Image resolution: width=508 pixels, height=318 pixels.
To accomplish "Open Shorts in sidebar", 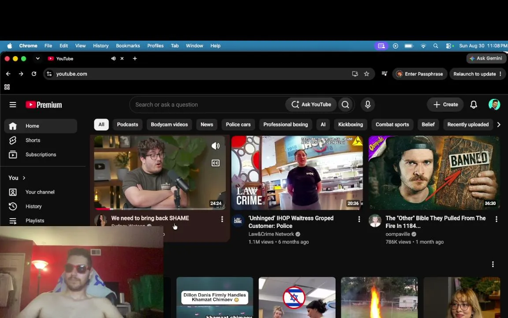I will point(41,140).
